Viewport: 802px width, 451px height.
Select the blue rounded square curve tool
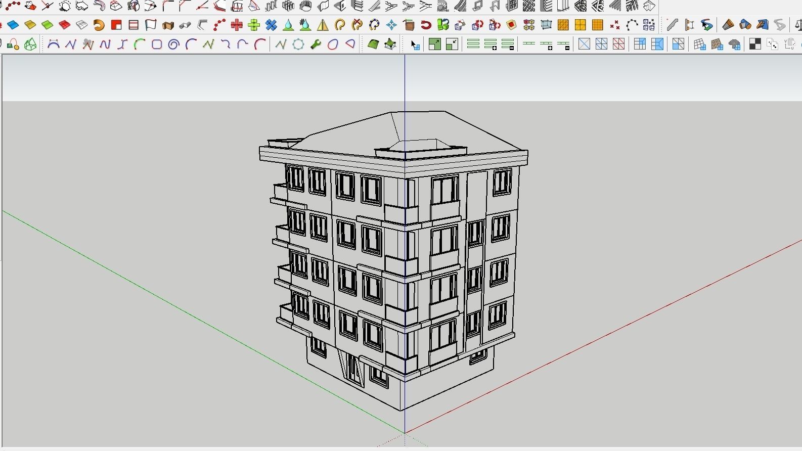click(x=157, y=44)
